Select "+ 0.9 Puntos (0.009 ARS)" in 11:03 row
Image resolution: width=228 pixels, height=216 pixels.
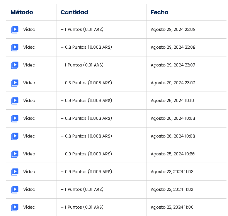87,172
